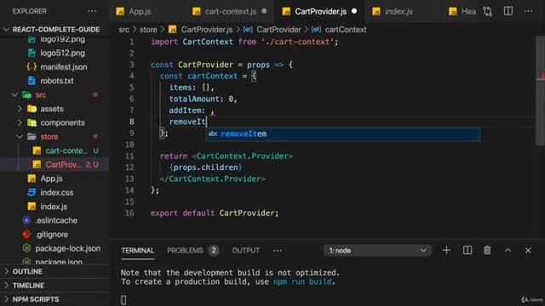The height and width of the screenshot is (306, 545).
Task: Click the editor vertical scrollbar
Action: [540, 91]
